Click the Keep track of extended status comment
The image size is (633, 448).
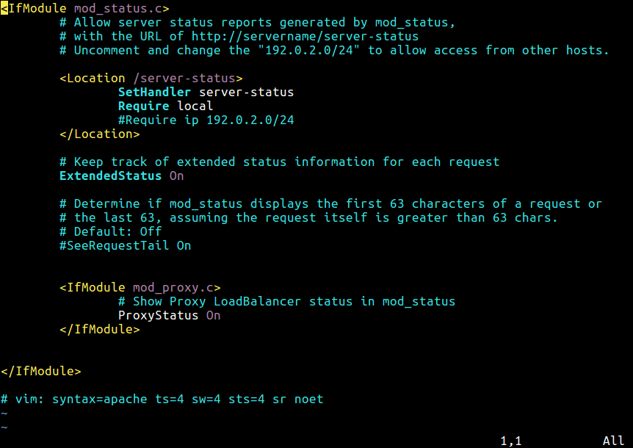[x=279, y=162]
